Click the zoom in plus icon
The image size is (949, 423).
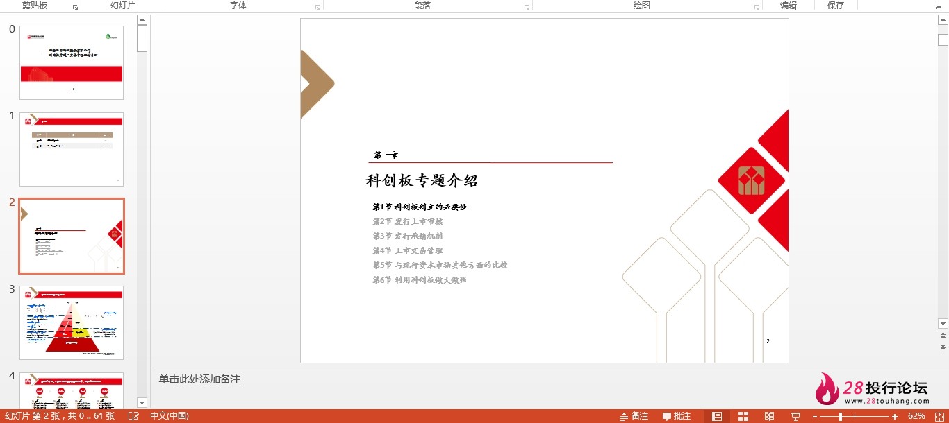tap(896, 416)
